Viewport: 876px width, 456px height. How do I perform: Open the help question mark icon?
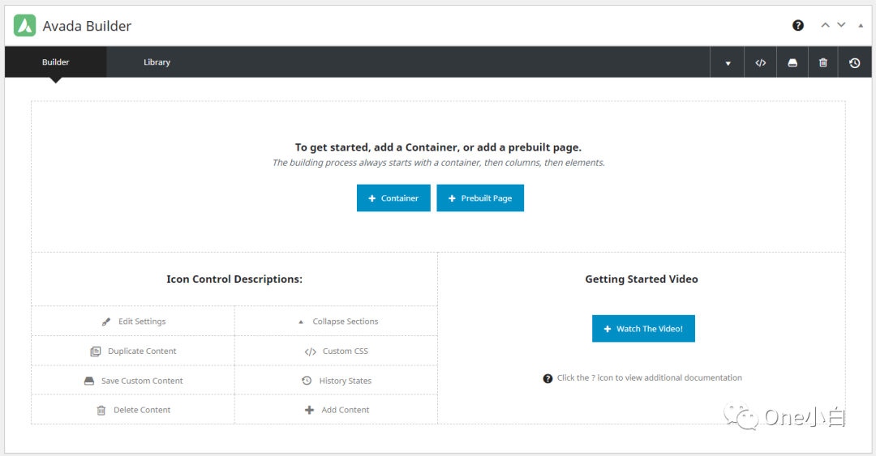click(798, 25)
